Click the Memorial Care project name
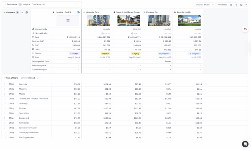Screen dimensions: 251x150 tap(92, 12)
